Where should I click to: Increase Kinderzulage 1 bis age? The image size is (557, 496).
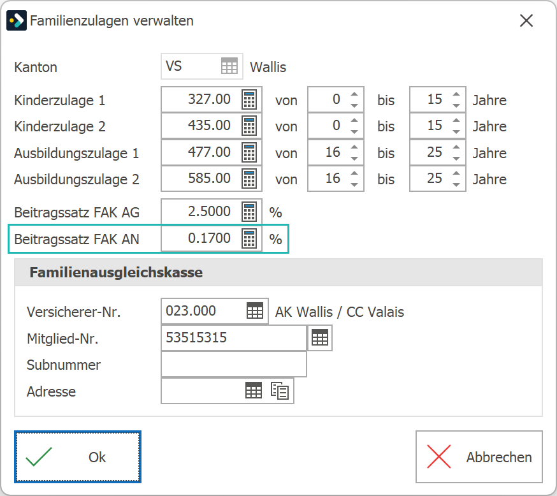coord(456,94)
